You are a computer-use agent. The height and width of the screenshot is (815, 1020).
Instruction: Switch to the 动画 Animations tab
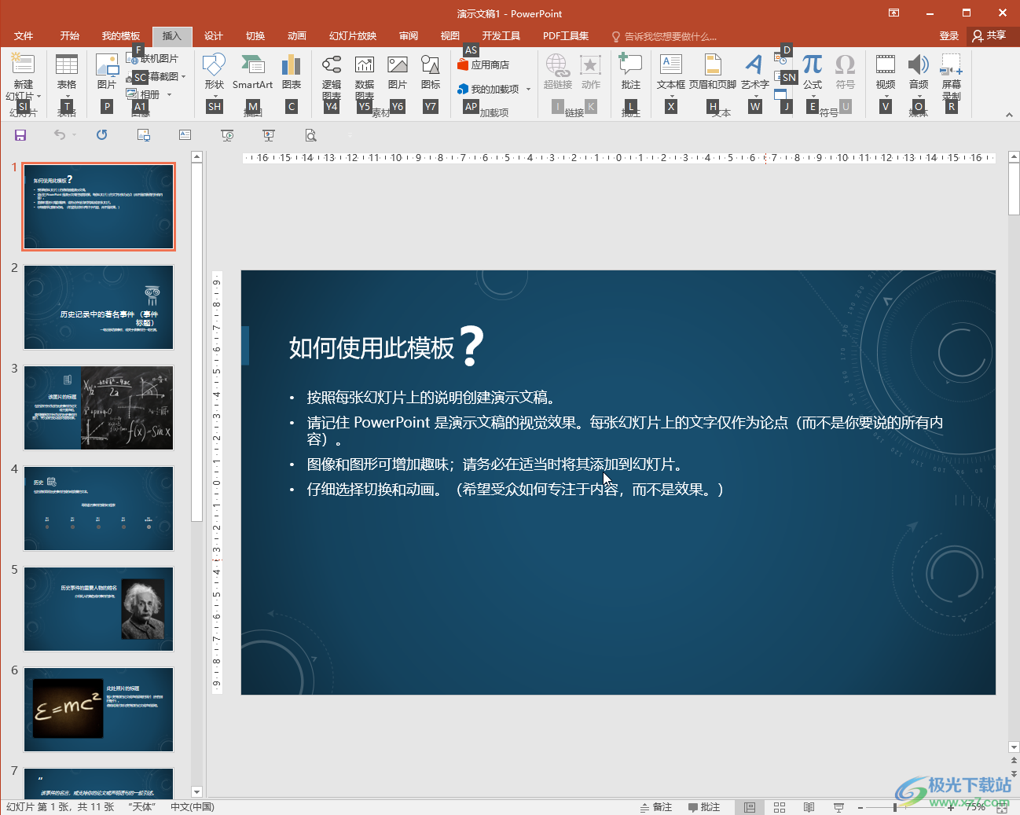(297, 36)
